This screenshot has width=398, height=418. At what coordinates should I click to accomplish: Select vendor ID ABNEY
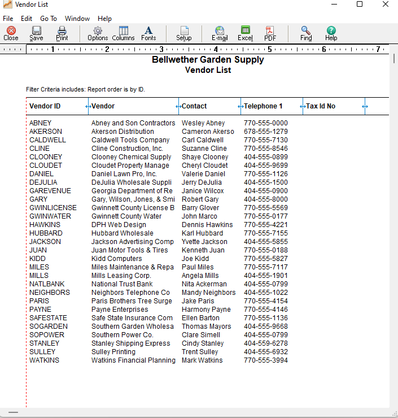(40, 123)
